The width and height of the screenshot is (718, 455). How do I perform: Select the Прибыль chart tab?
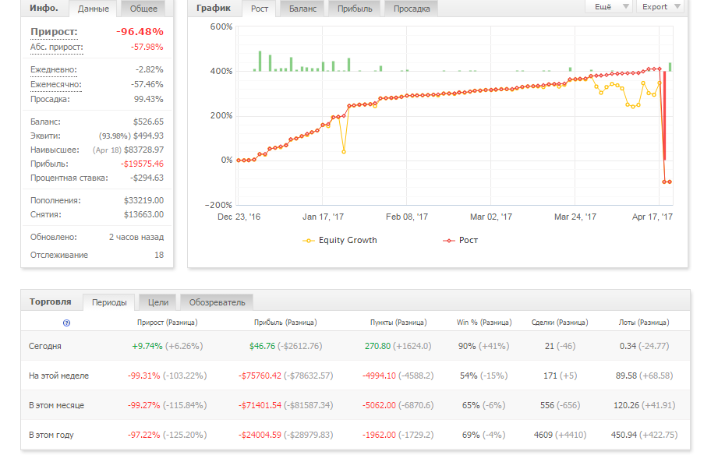click(x=355, y=9)
